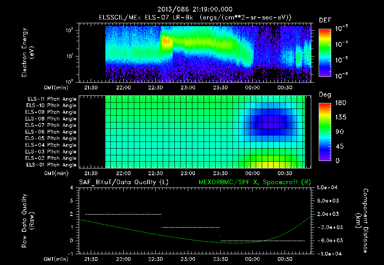Select the ELS-11 Pitch Angle row label
The image size is (384, 265).
click(x=52, y=99)
